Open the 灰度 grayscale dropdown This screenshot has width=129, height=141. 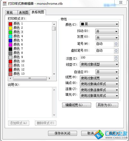coord(107,38)
